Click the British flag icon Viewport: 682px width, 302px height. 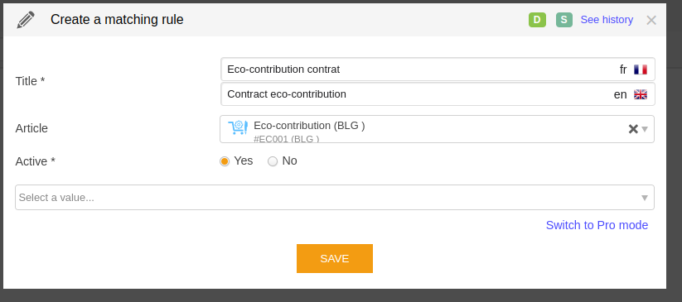(641, 94)
